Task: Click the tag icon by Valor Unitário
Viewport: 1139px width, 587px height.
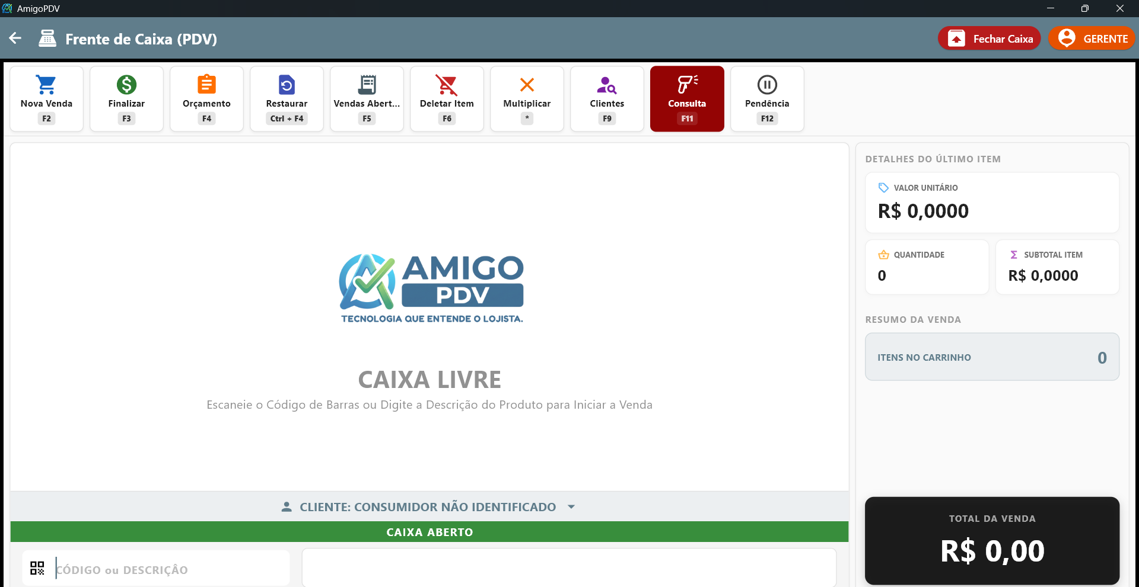Action: coord(883,188)
